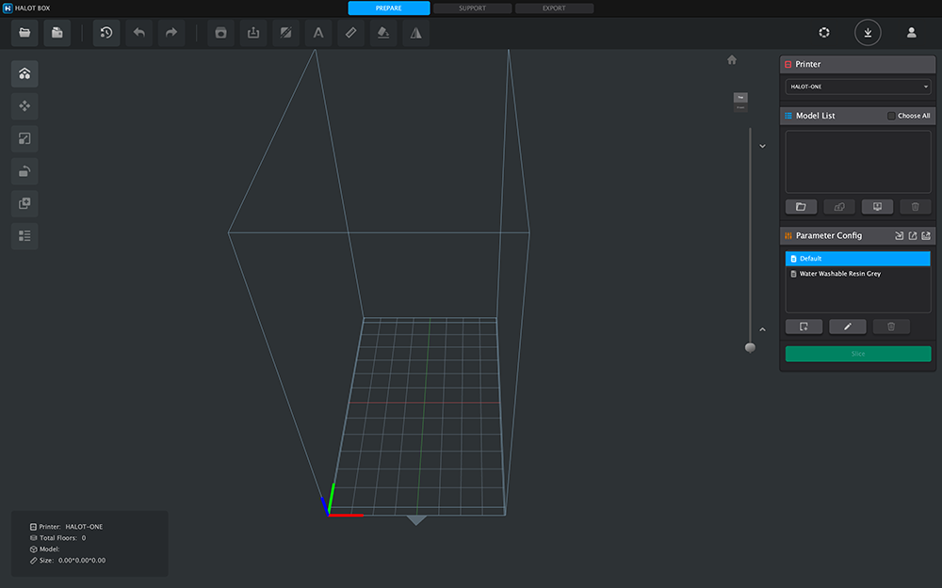Delete the parameter config with trash button
This screenshot has height=588, width=942.
[x=891, y=326]
